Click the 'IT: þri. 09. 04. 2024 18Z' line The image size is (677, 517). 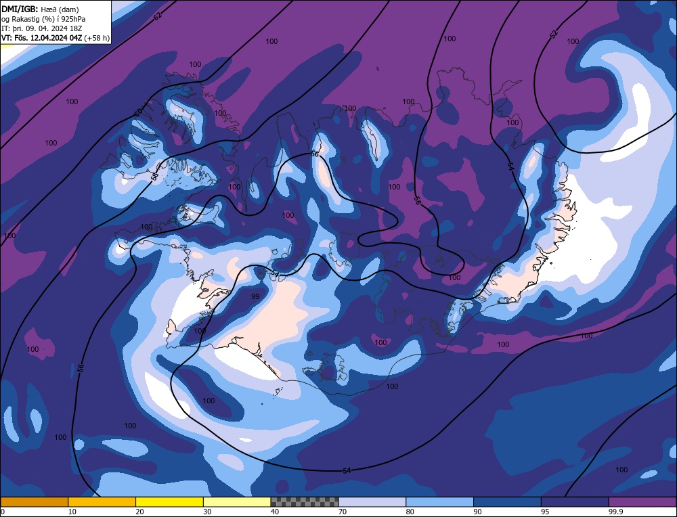42,28
